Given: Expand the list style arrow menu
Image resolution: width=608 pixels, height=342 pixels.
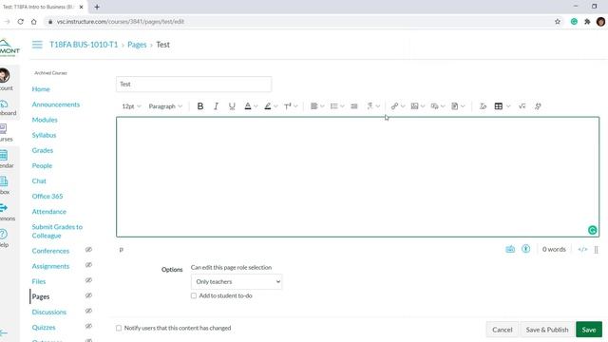Looking at the screenshot, I should [x=342, y=106].
